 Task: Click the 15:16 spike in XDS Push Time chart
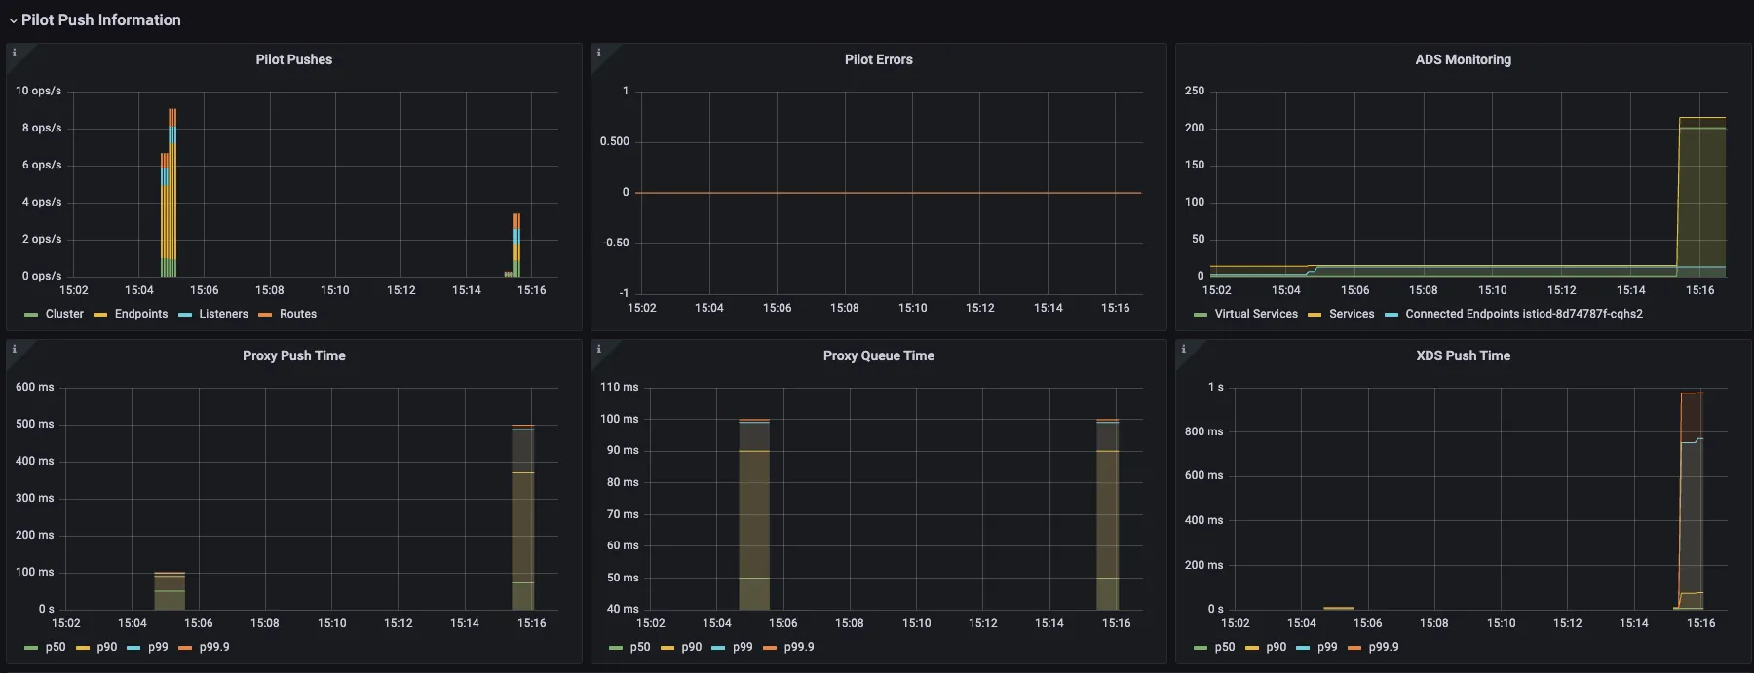point(1692,501)
